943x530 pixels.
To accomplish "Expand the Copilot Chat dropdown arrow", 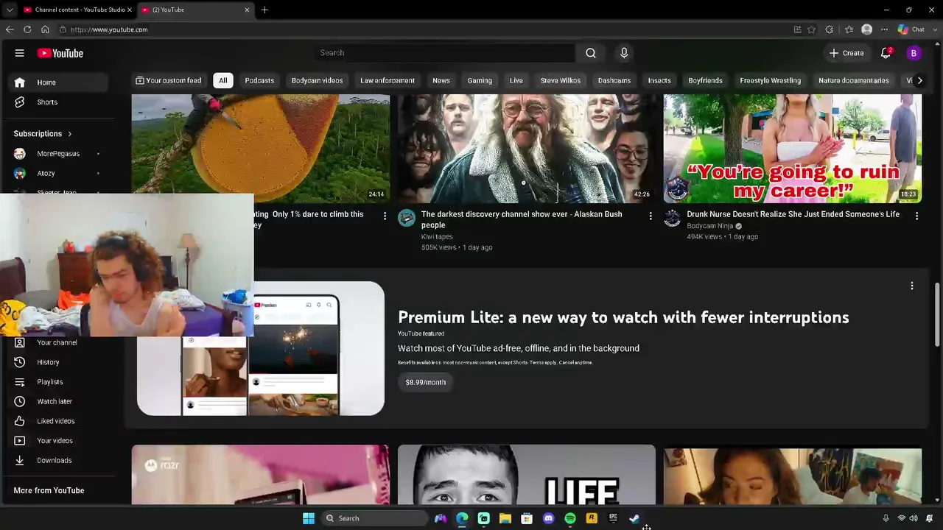I will [934, 29].
